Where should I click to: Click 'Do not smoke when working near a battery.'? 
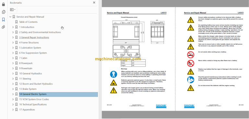pos(212,52)
